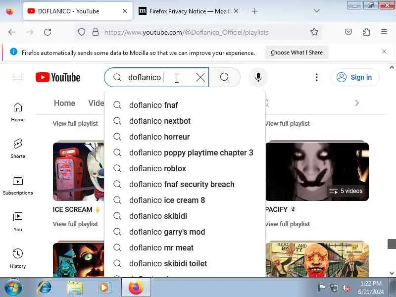Select suggestion doflanico nextbot
This screenshot has width=396, height=297.
click(x=185, y=121)
